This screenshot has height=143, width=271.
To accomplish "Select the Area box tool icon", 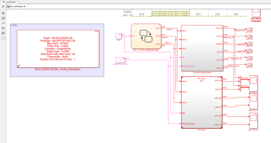I will coord(3,38).
